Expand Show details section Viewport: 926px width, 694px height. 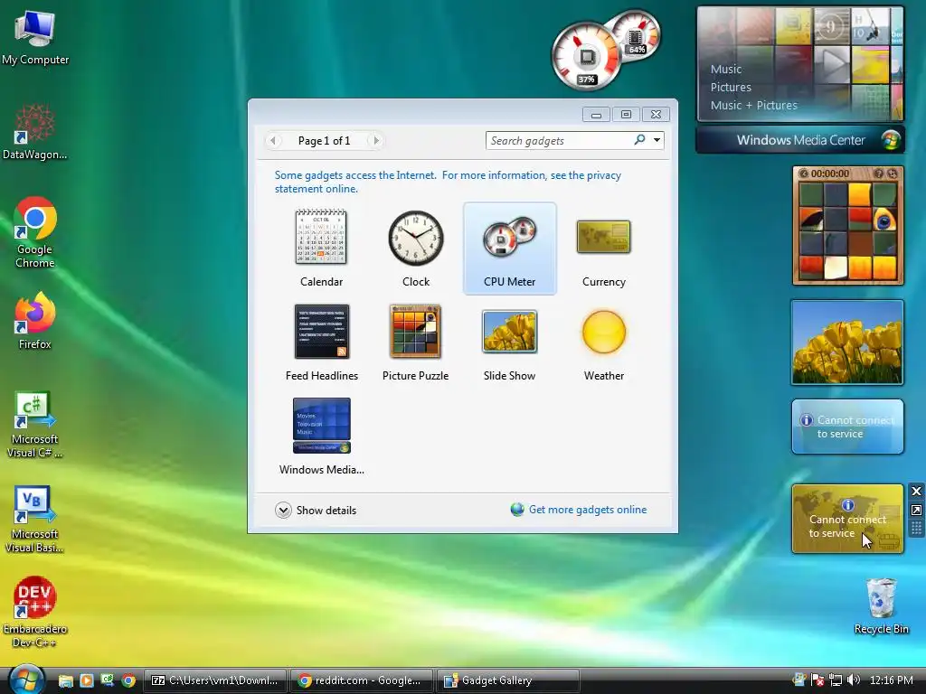point(316,510)
